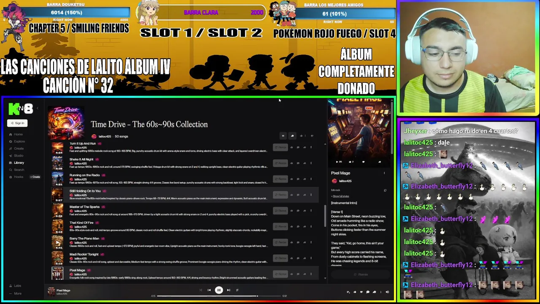
Task: Open the Time Drive album cover thumbnail
Action: click(66, 123)
